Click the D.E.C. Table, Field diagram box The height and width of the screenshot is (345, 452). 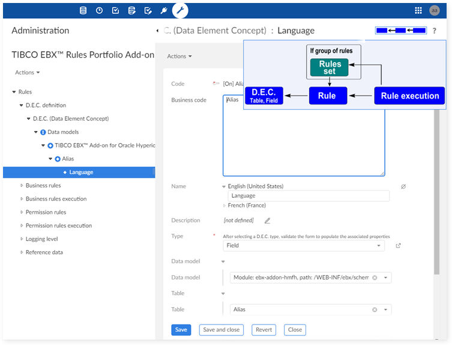(264, 96)
